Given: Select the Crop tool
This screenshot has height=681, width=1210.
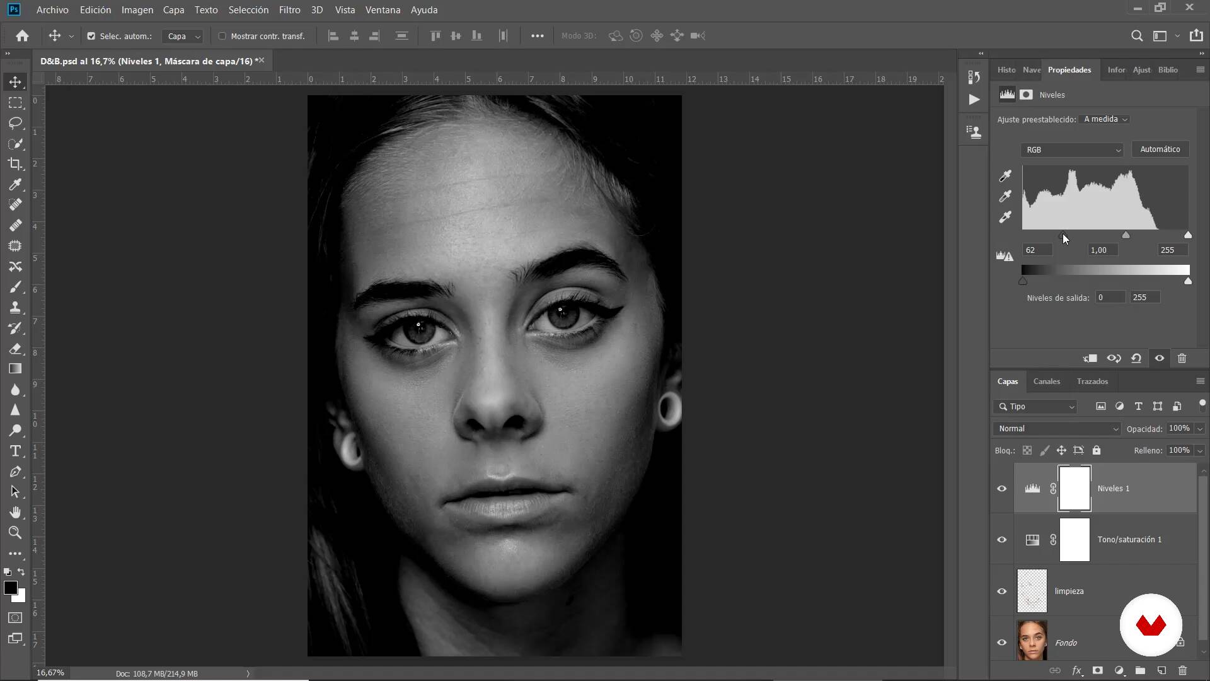Looking at the screenshot, I should 15,164.
